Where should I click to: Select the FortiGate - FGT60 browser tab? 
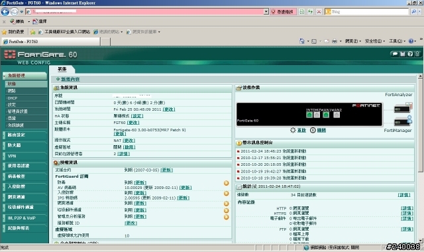tap(51, 41)
